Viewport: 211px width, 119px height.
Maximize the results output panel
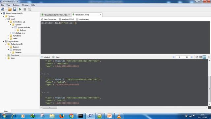pos(209,57)
